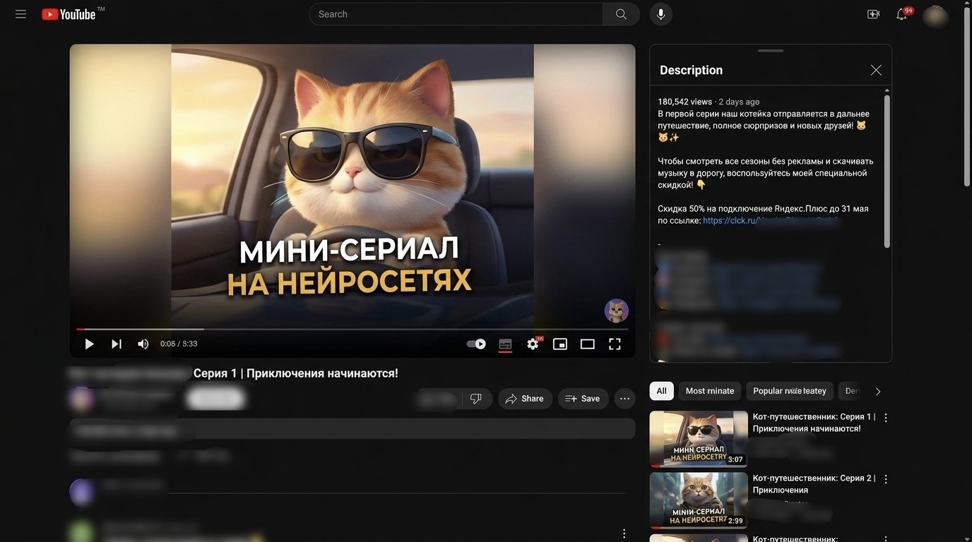Open the clck.ru link in description
Viewport: 972px width, 542px height.
click(770, 220)
